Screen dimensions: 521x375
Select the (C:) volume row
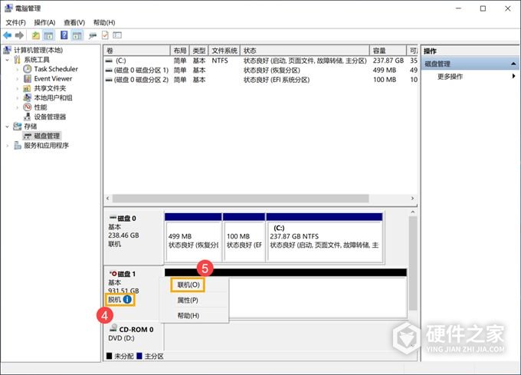(260, 61)
